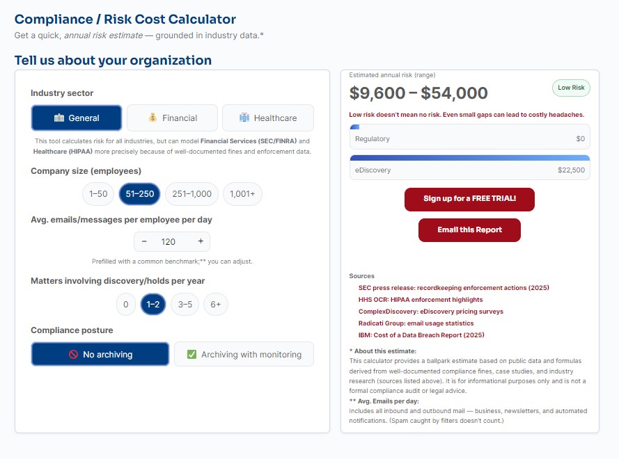Select 3–5 discovery matters per year
Screen dimensions: 619x459
[185, 305]
